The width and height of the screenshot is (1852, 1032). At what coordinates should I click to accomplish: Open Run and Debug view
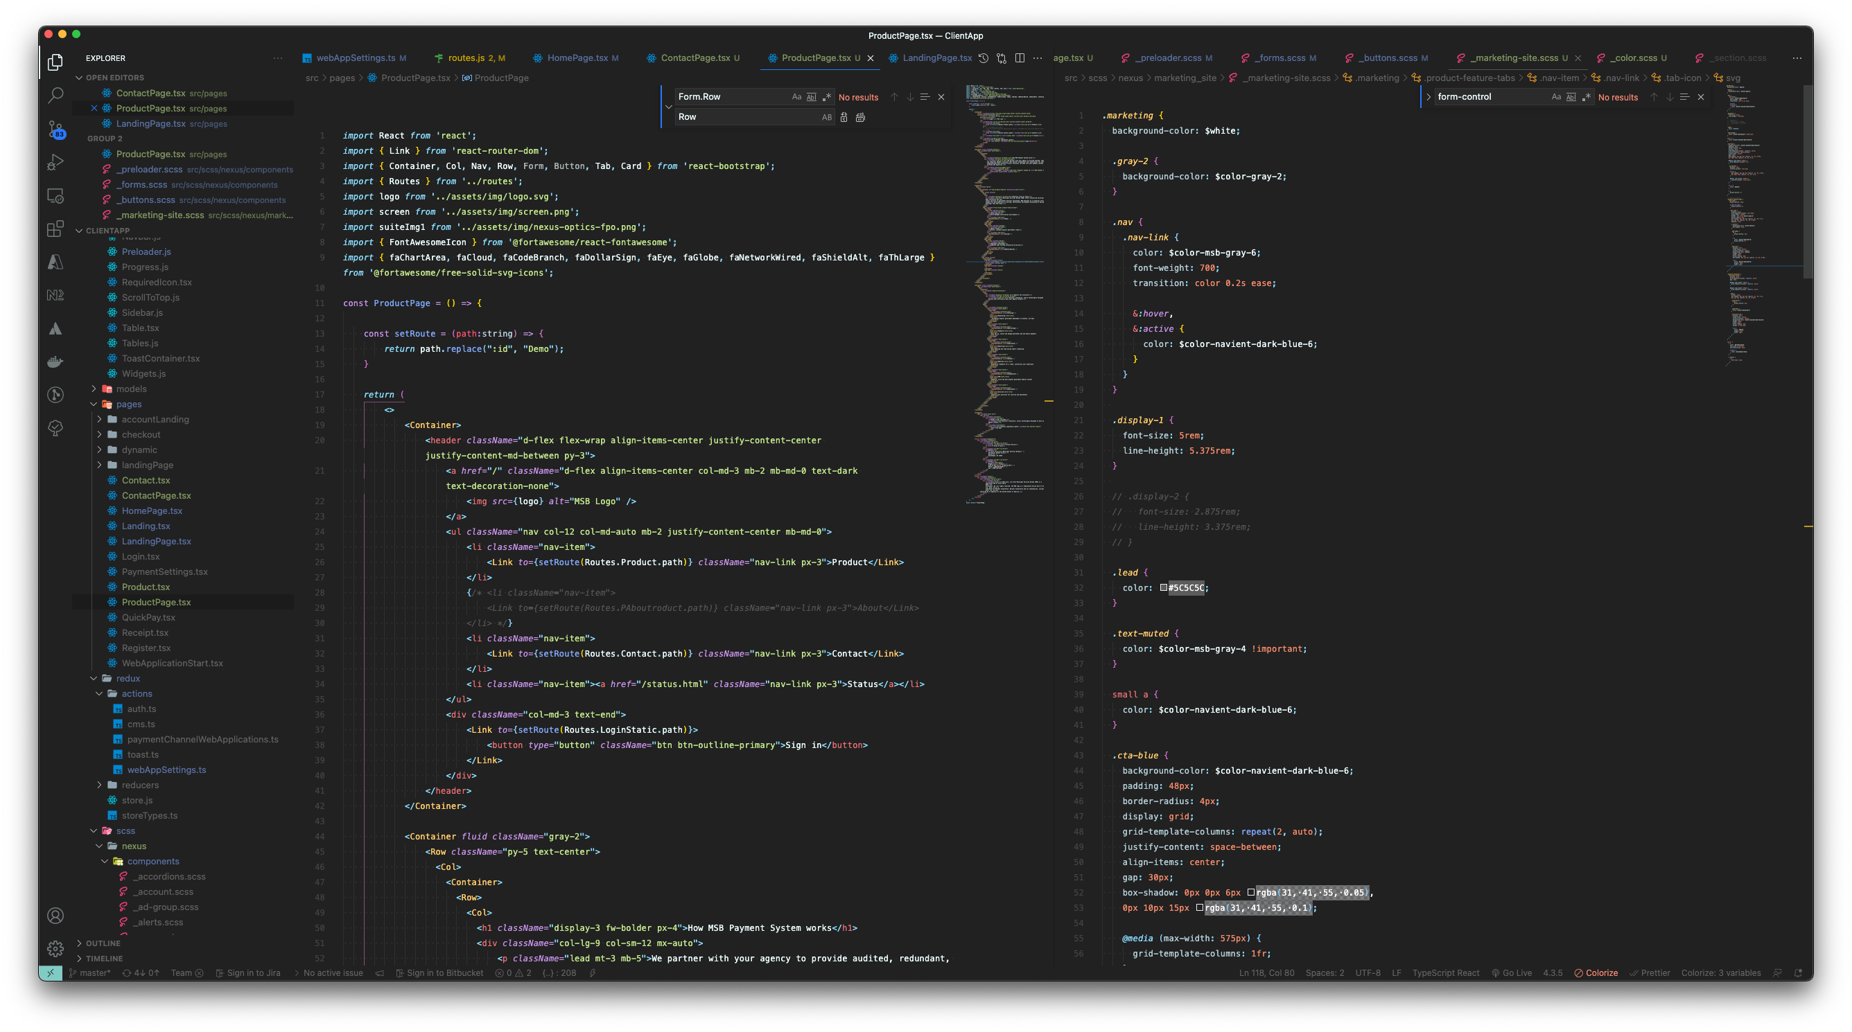coord(55,162)
